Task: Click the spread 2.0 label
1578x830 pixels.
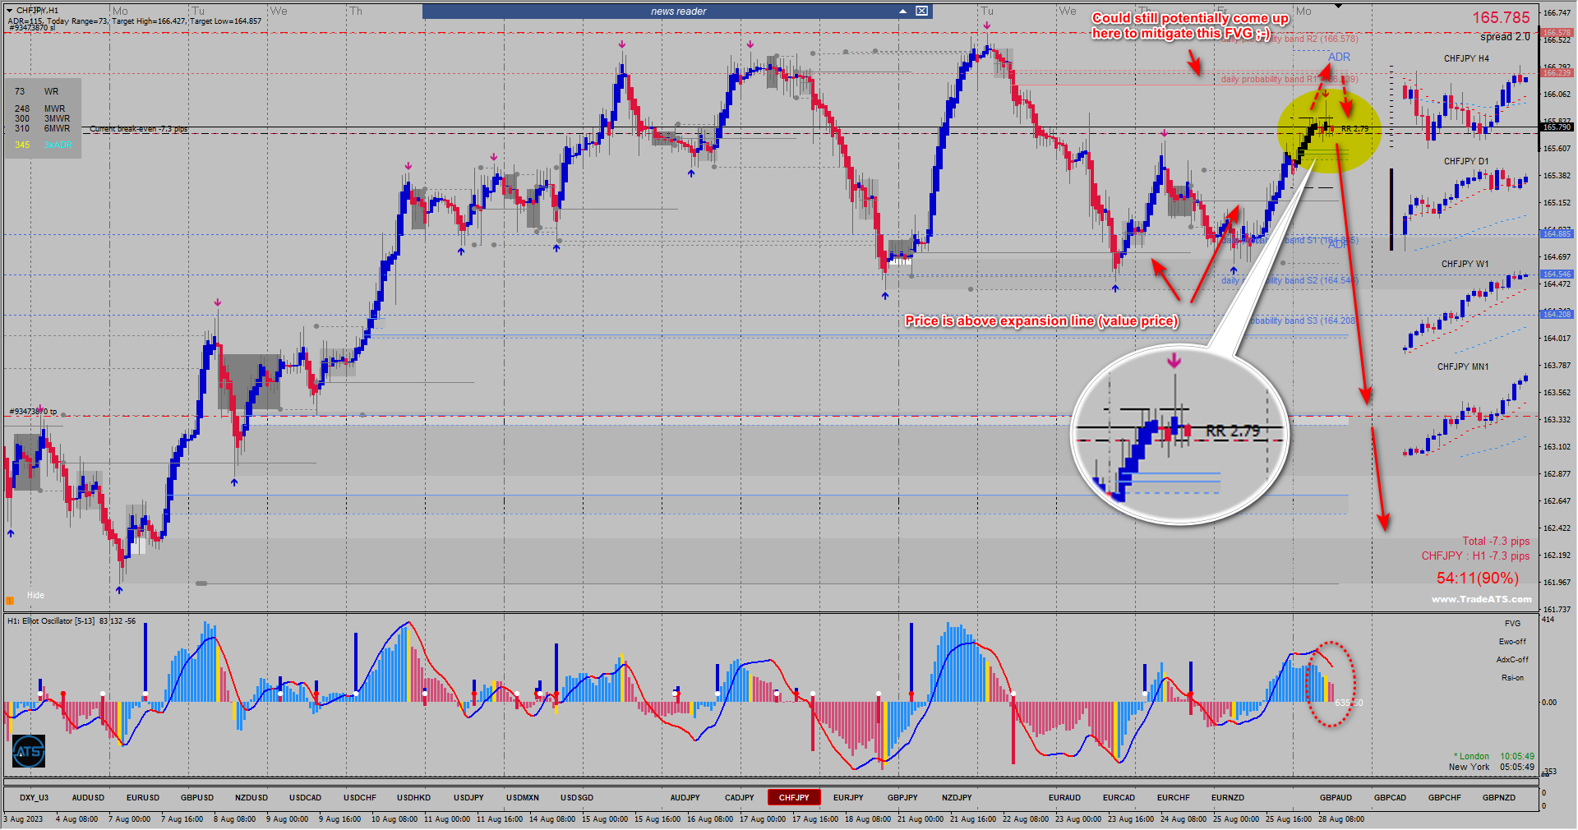Action: (x=1505, y=37)
